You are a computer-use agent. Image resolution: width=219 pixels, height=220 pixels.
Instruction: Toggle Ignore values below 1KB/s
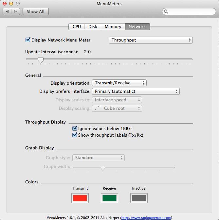point(75,128)
